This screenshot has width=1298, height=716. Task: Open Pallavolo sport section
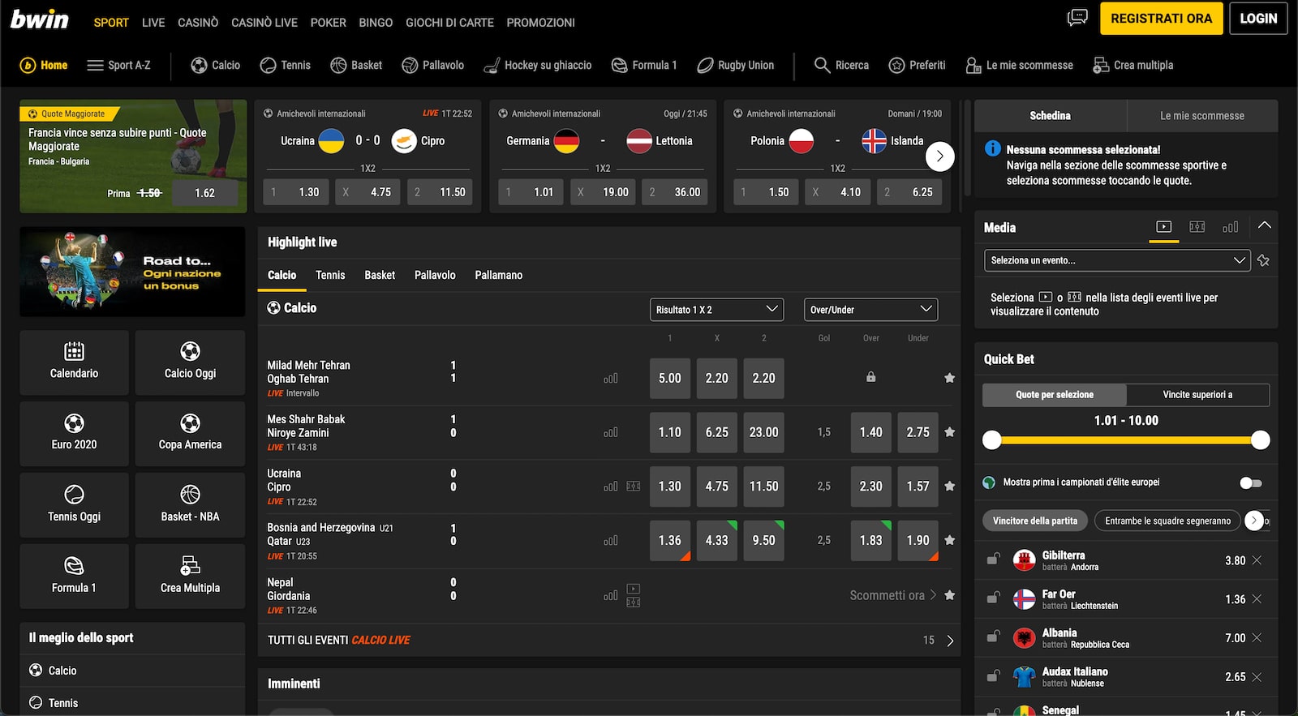click(x=433, y=65)
